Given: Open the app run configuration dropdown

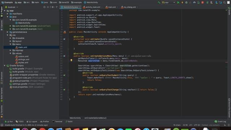Looking at the screenshot, I should point(169,3).
